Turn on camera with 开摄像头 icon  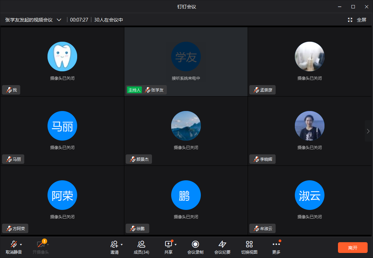point(41,244)
